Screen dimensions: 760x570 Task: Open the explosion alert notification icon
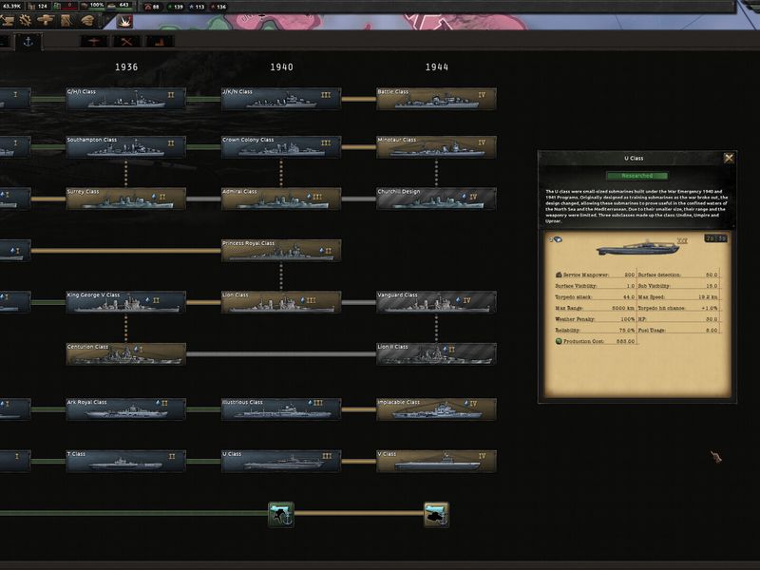tap(124, 21)
